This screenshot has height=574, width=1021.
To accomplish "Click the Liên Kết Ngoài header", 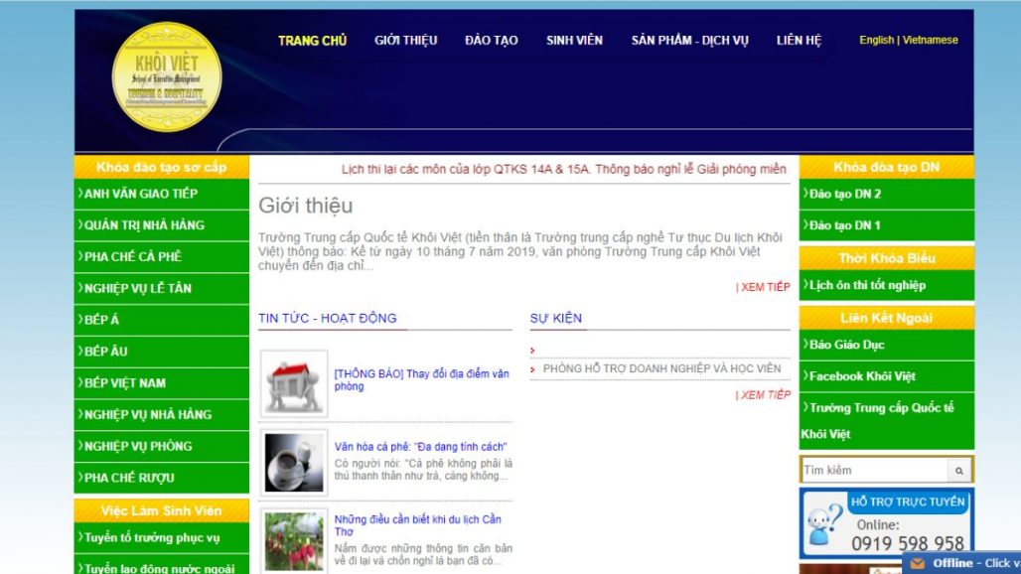I will point(887,318).
